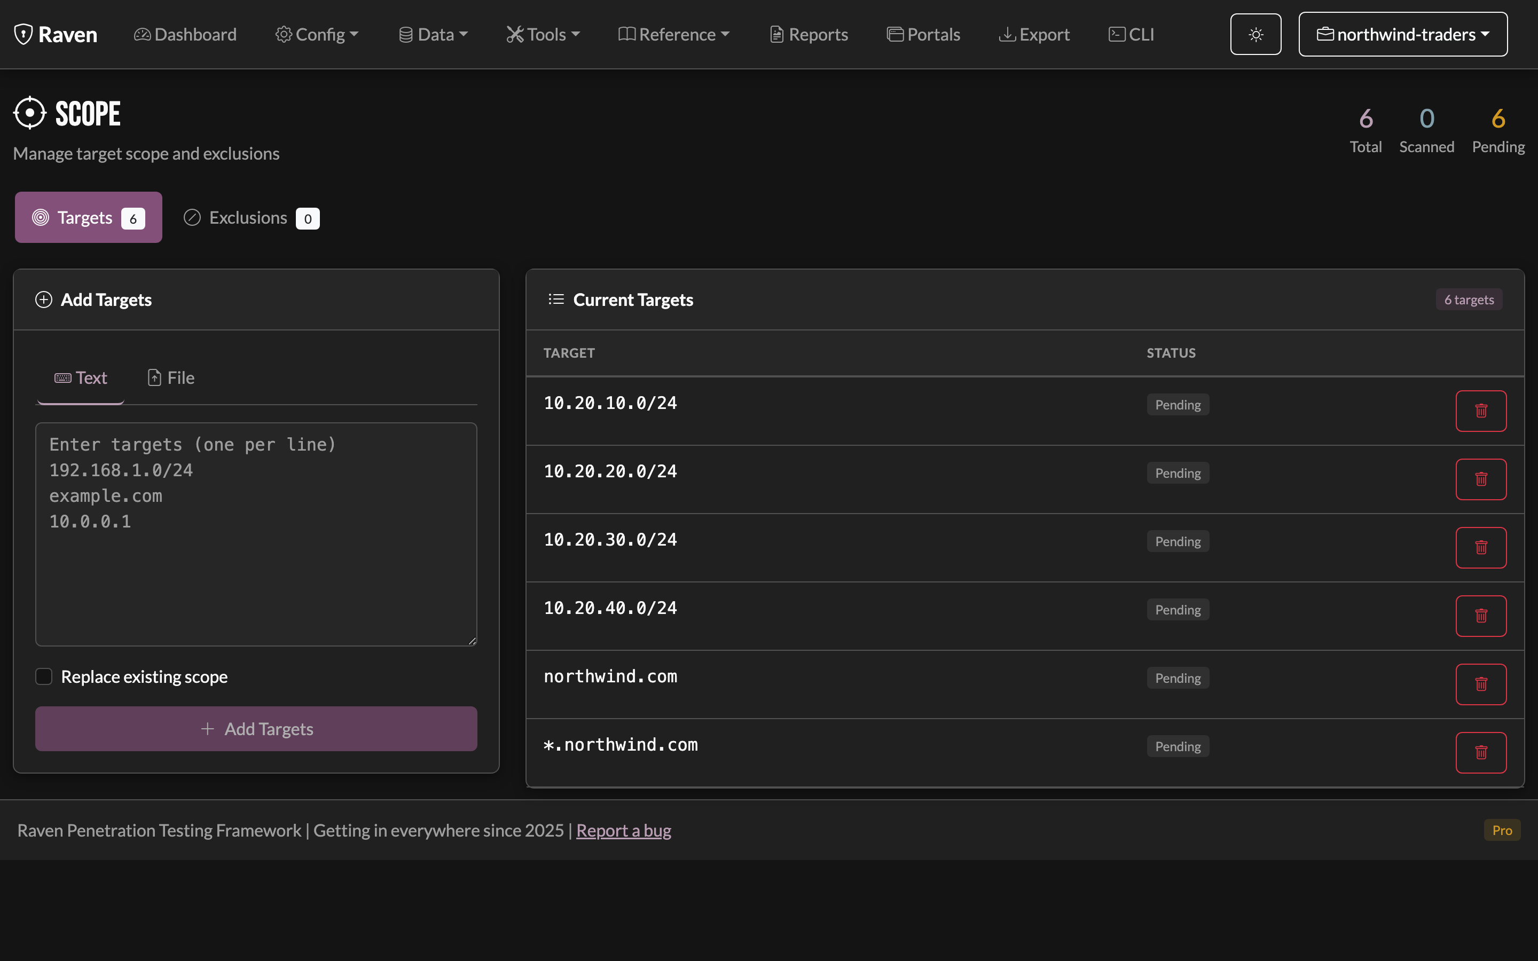Click the Export download icon
This screenshot has width=1538, height=961.
(x=1007, y=34)
